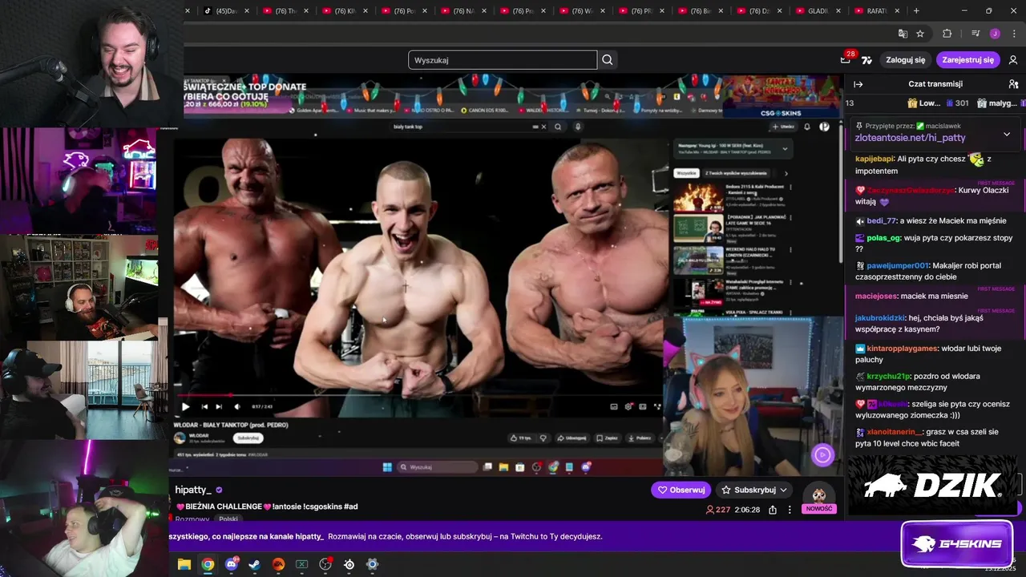Click the Chrome translate page icon

(903, 34)
